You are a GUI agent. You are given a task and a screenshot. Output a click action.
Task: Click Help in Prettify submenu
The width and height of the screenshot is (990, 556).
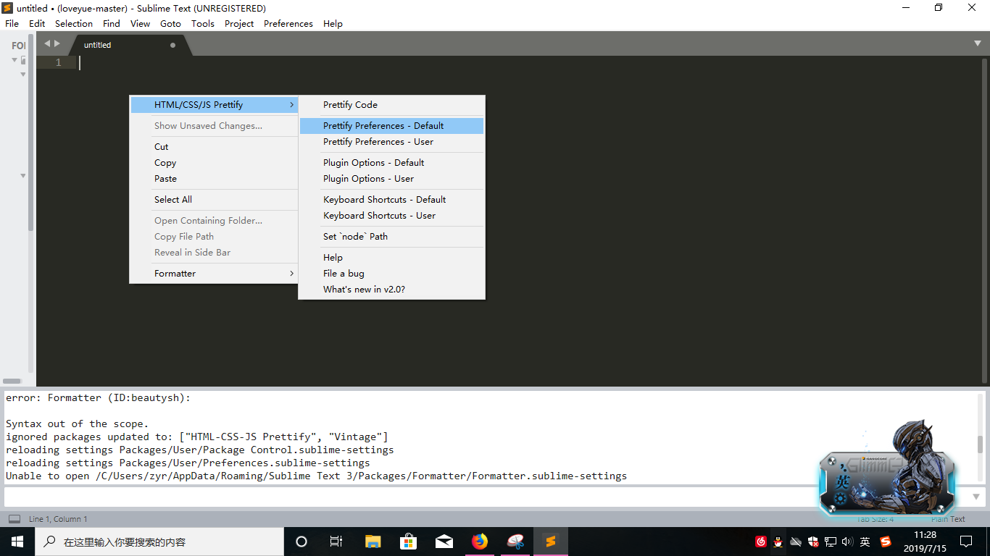click(391, 258)
